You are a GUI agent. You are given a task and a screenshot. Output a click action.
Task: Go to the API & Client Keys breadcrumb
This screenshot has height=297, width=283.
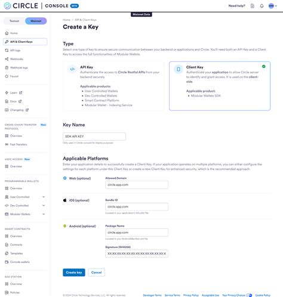tap(85, 20)
